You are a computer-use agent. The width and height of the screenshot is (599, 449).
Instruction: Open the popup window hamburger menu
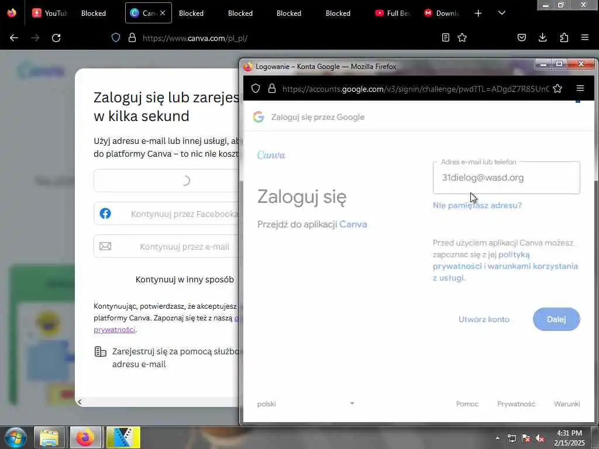(580, 89)
